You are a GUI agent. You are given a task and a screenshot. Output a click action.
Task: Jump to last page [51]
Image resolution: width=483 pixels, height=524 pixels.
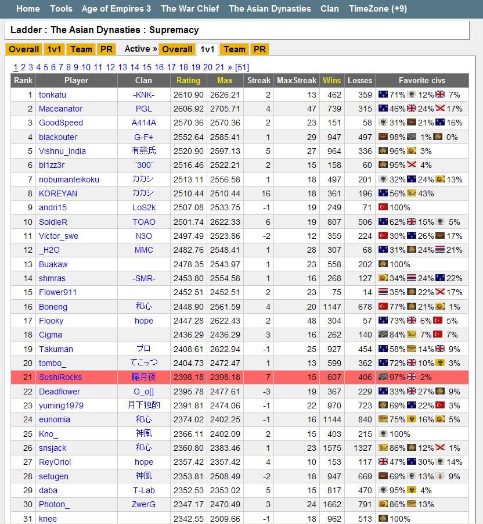(x=242, y=67)
